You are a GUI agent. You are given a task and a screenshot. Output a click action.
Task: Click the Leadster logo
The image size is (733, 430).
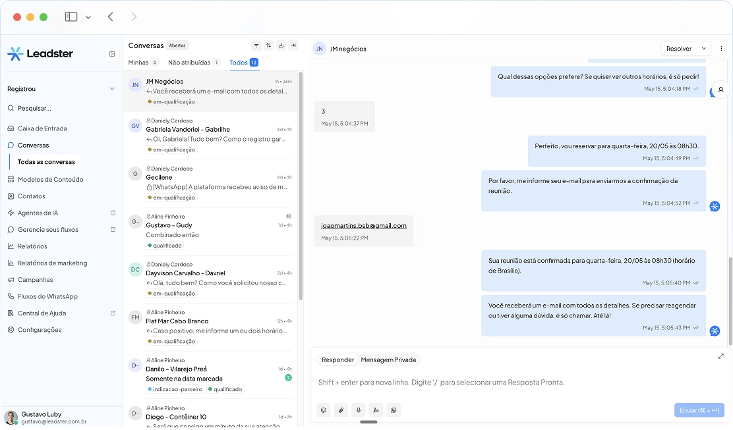click(40, 54)
